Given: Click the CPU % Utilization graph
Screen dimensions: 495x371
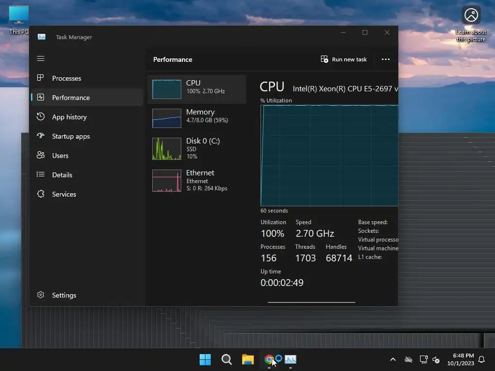Looking at the screenshot, I should click(x=329, y=156).
